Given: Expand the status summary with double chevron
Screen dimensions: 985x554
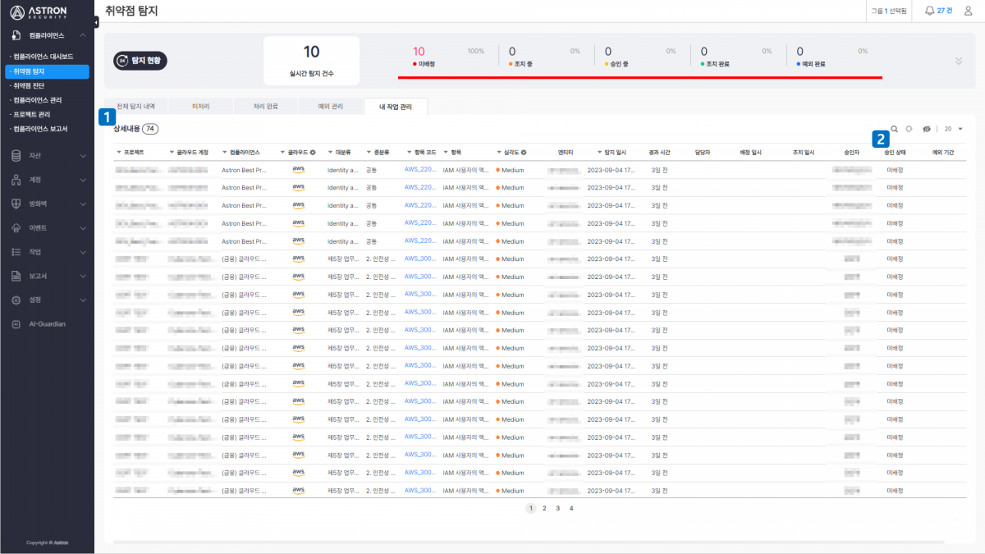Looking at the screenshot, I should [x=959, y=61].
